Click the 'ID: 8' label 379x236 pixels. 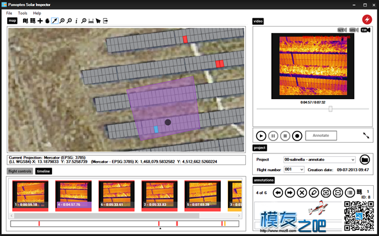click(366, 197)
